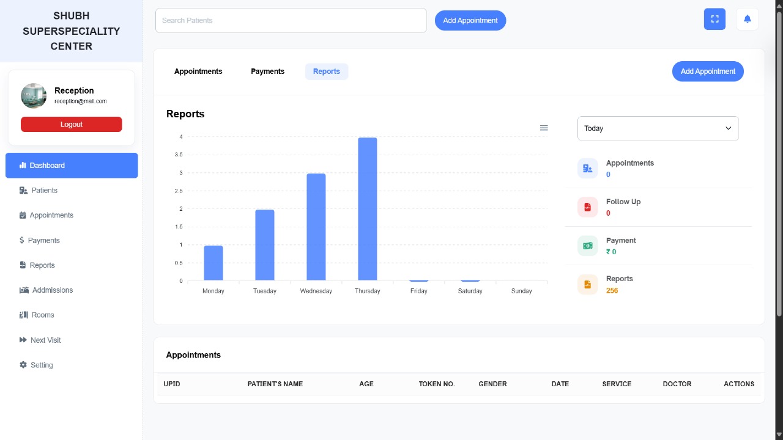
Task: Click the ACTIONS column header
Action: [739, 384]
